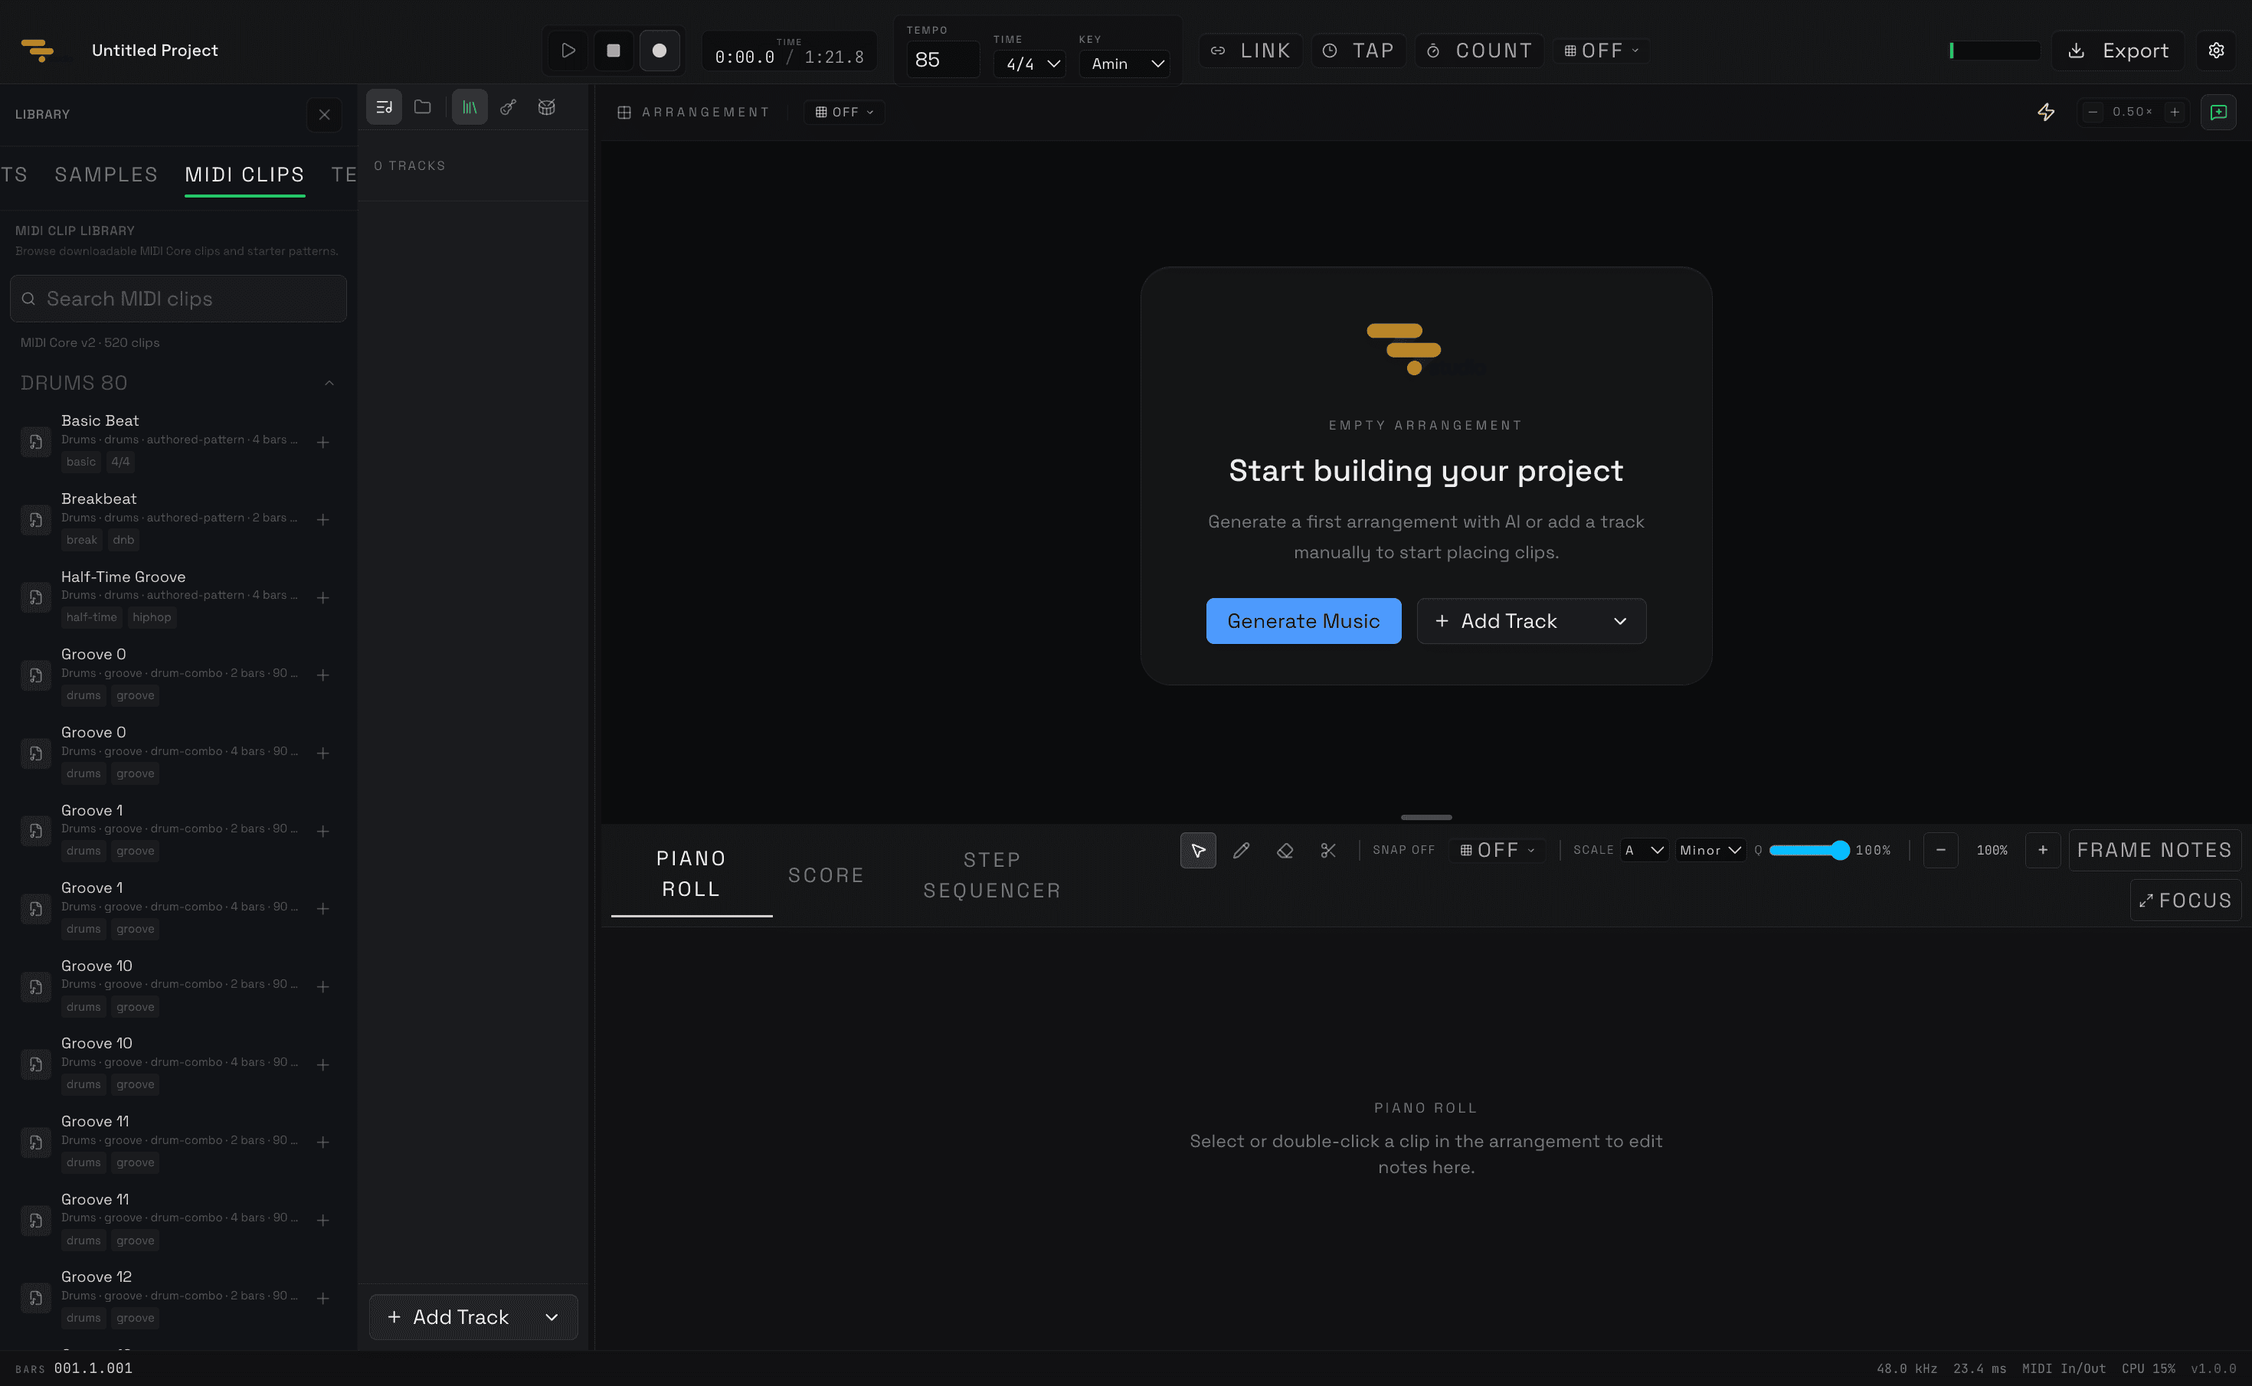Switch to the SAMPLES tab

click(x=106, y=174)
